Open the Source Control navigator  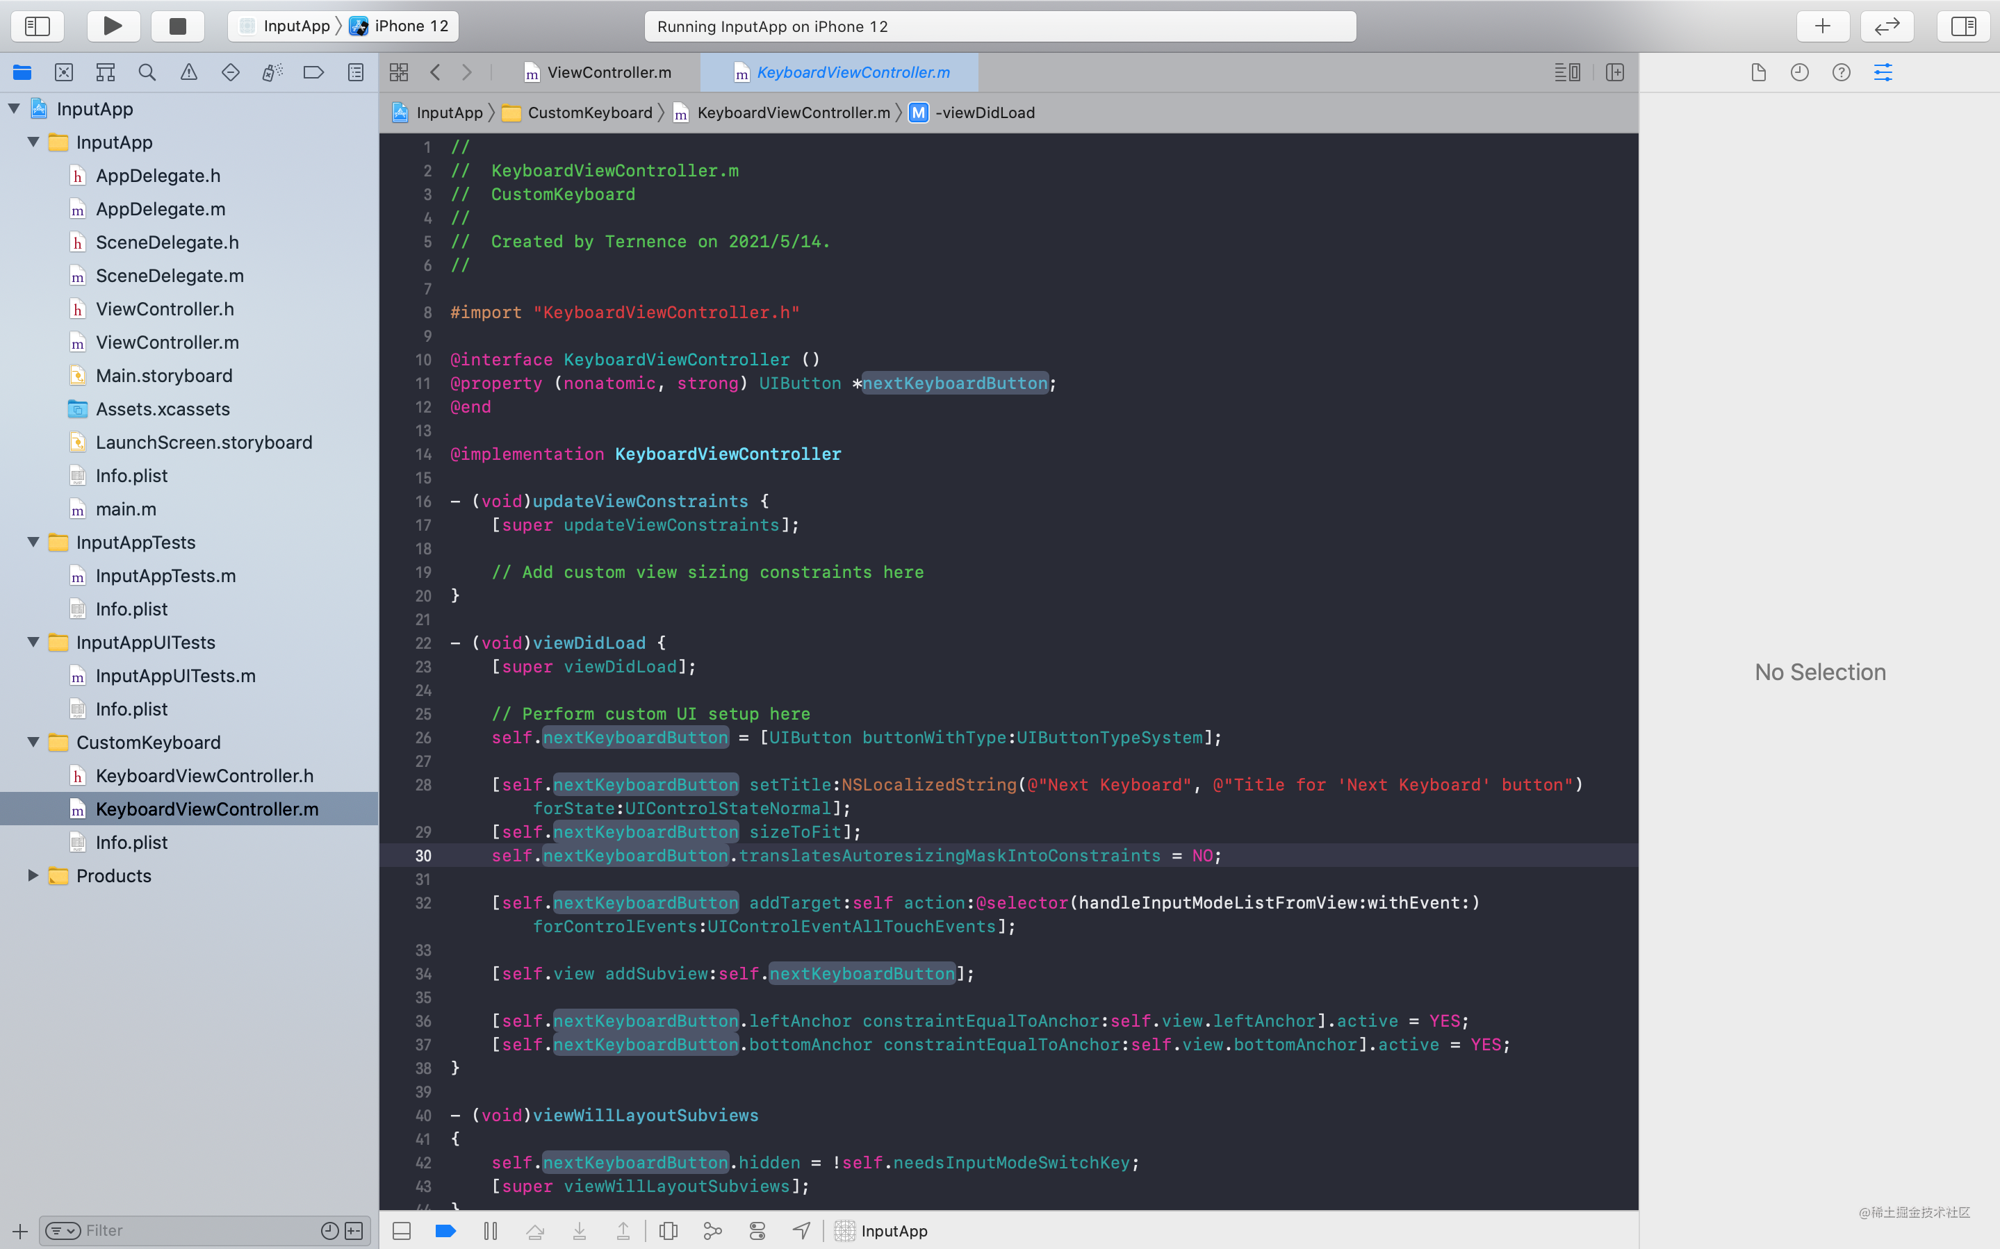coord(64,73)
